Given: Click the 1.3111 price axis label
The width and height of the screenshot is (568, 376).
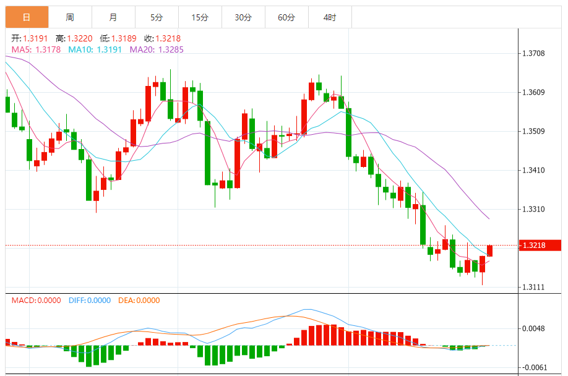Looking at the screenshot, I should point(533,288).
